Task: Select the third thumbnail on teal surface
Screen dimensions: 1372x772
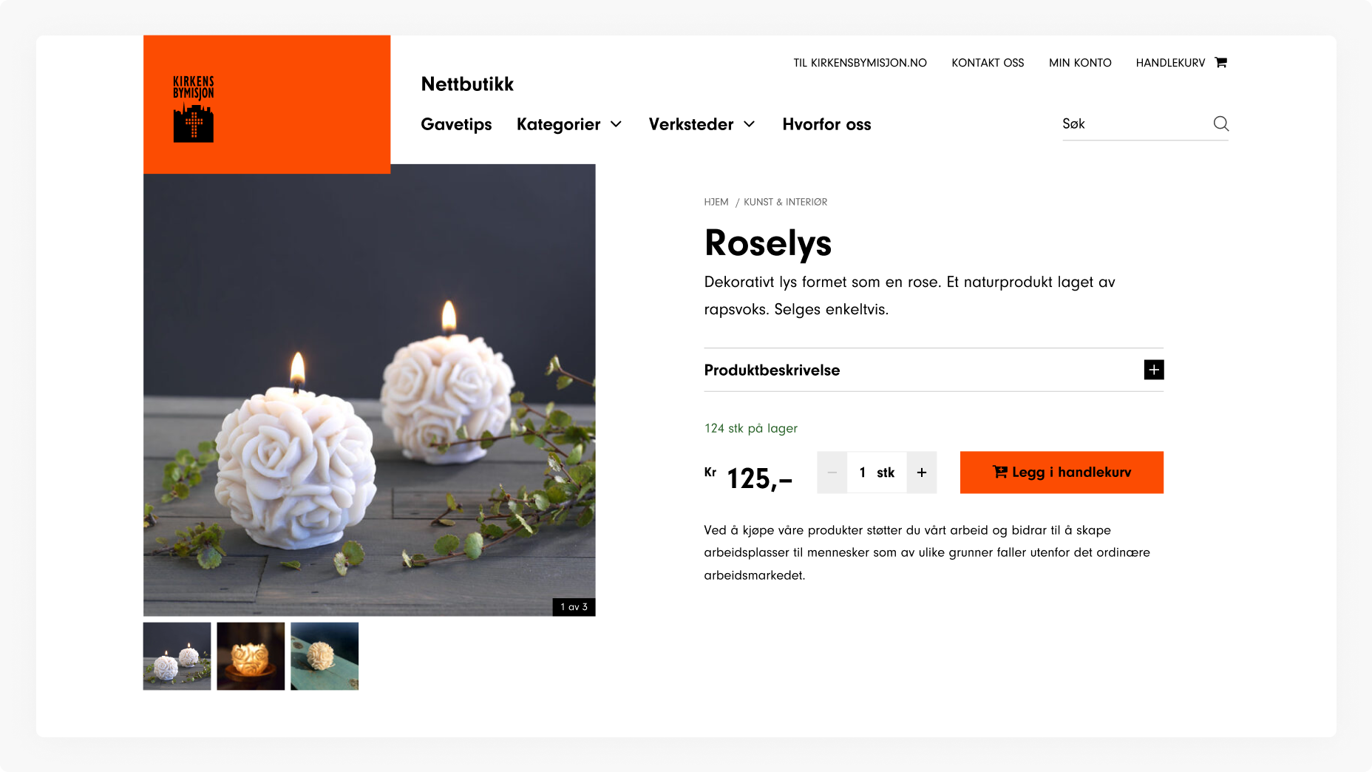Action: pyautogui.click(x=325, y=656)
